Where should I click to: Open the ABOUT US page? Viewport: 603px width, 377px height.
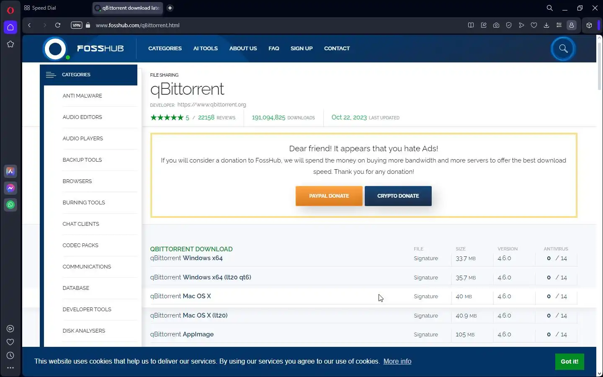pos(243,49)
